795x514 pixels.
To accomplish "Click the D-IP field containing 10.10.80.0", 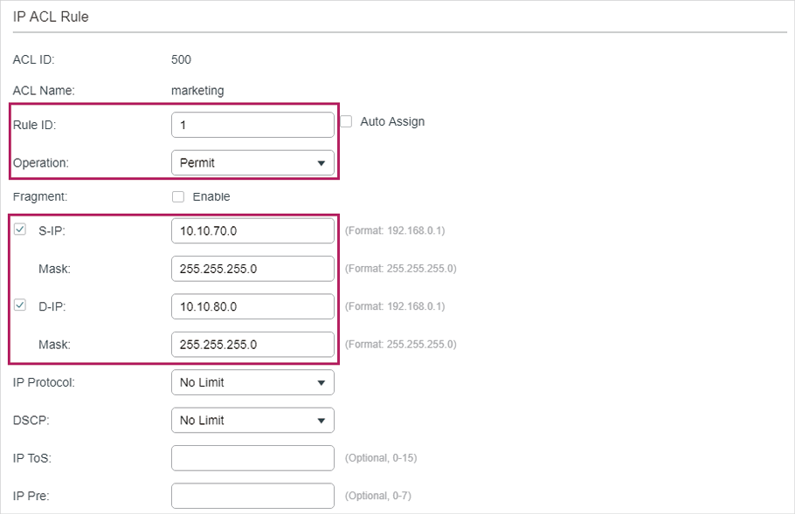I will [x=252, y=306].
